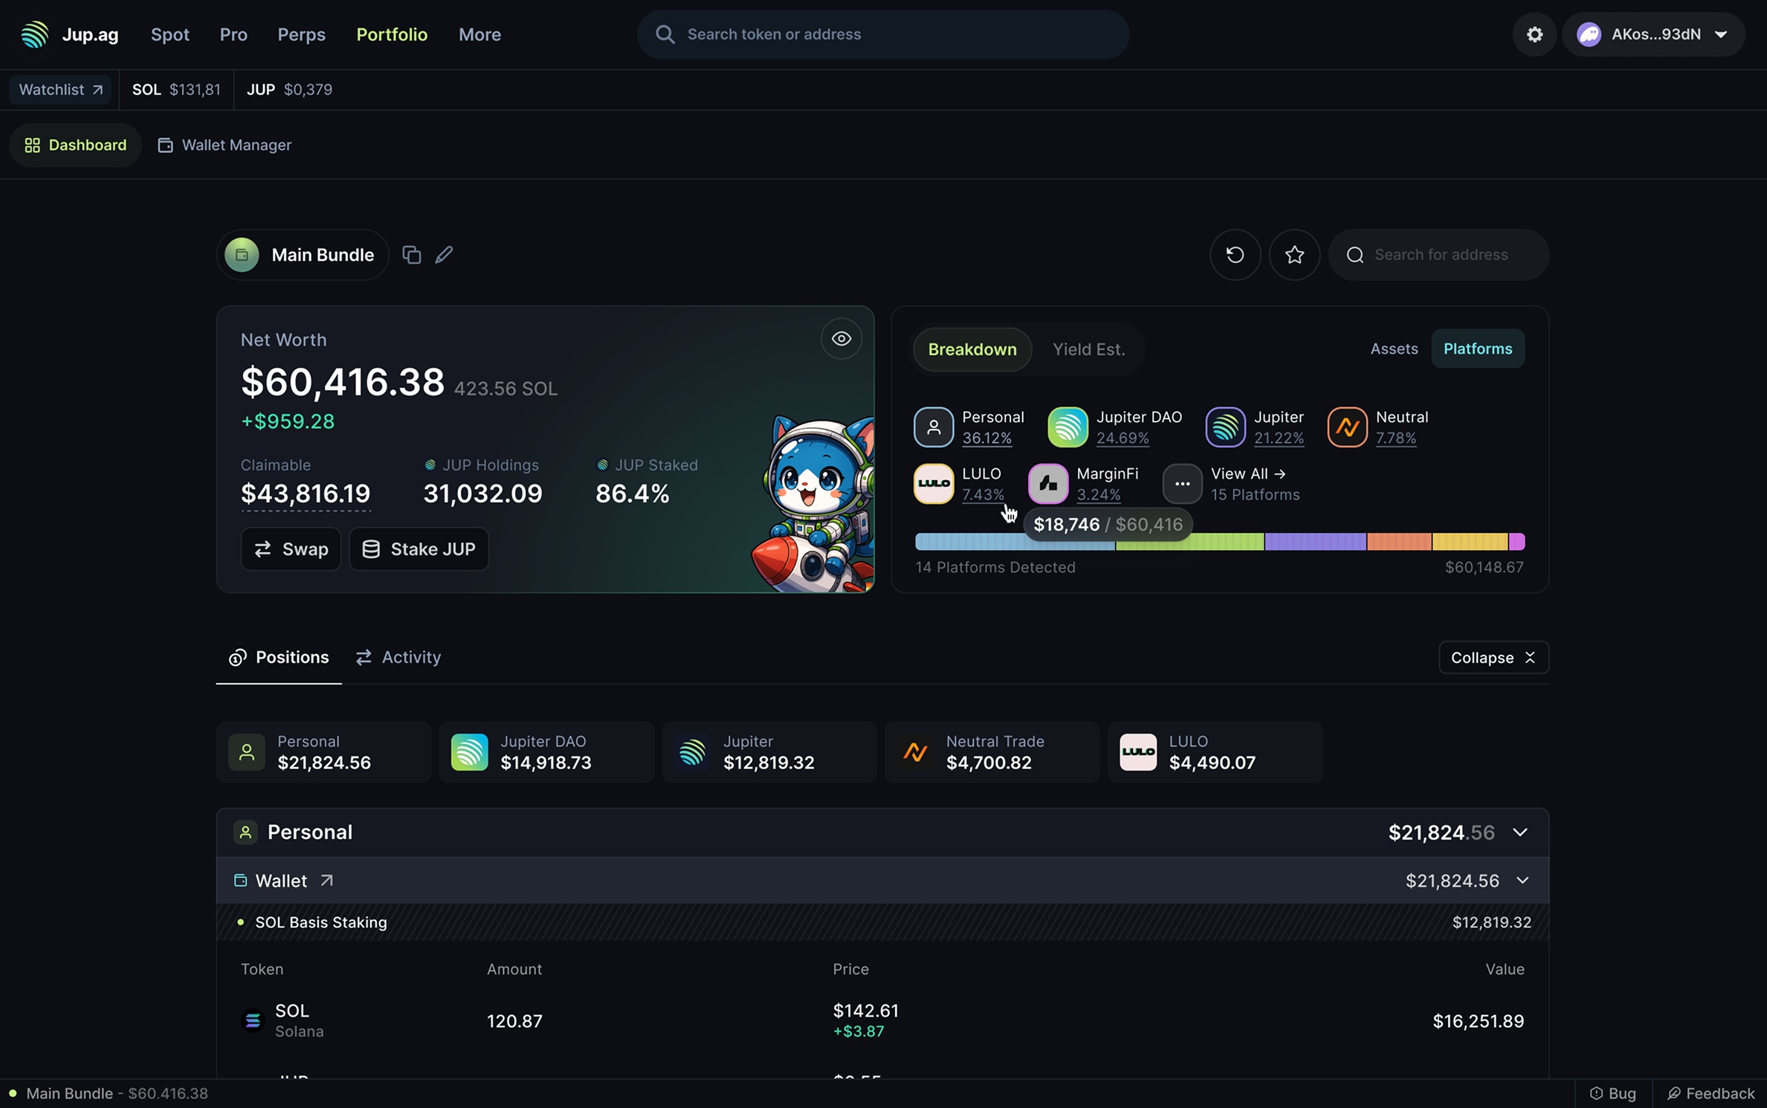Image resolution: width=1767 pixels, height=1108 pixels.
Task: Click the Main Bundle green avatar icon
Action: pos(242,255)
